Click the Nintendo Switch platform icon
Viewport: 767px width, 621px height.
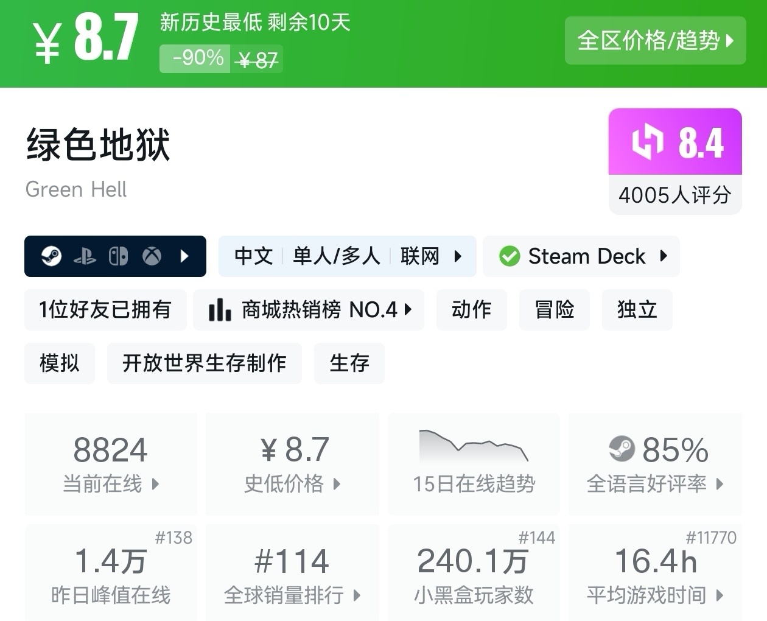coord(118,256)
